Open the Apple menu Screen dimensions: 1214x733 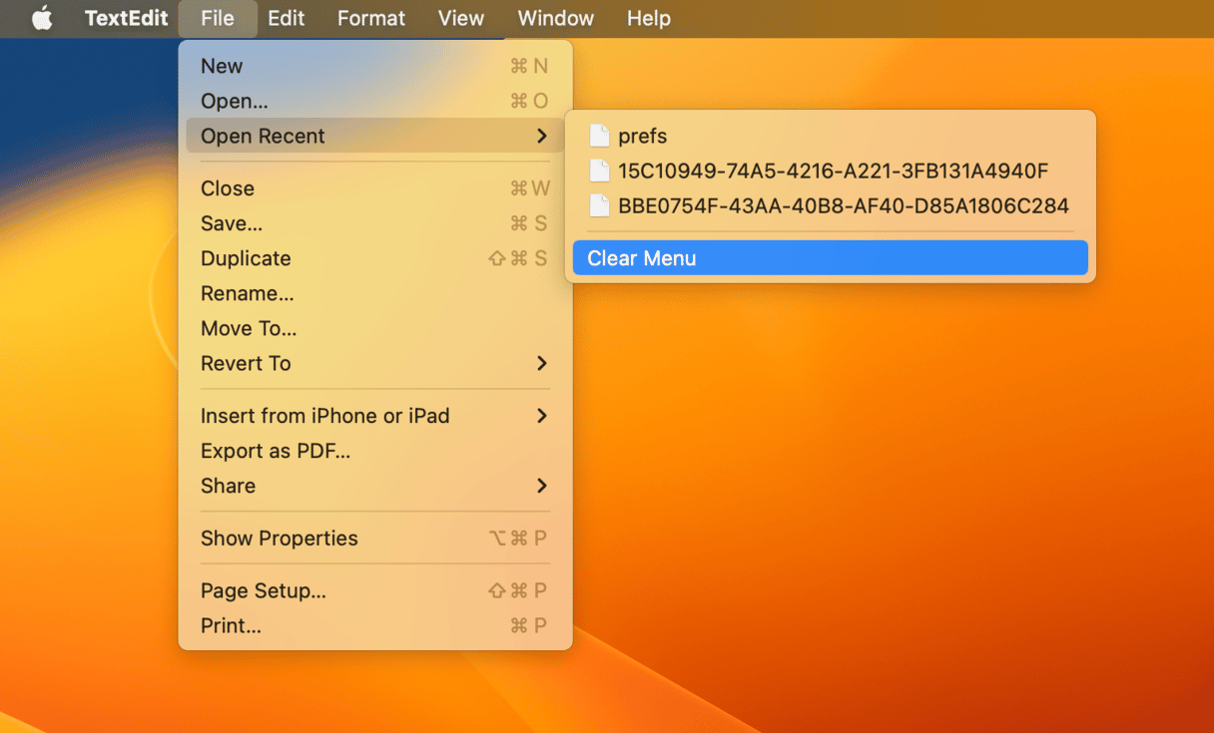(42, 18)
